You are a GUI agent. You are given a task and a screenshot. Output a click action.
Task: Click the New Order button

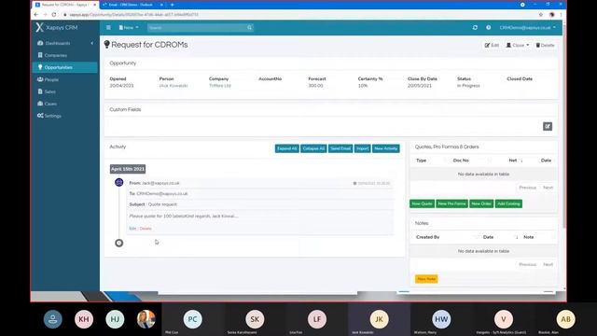481,203
